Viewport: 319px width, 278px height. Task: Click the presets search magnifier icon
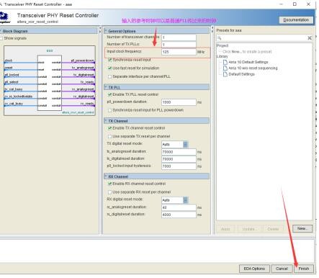(220, 38)
